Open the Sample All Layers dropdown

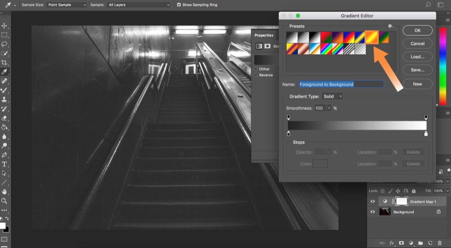click(139, 5)
